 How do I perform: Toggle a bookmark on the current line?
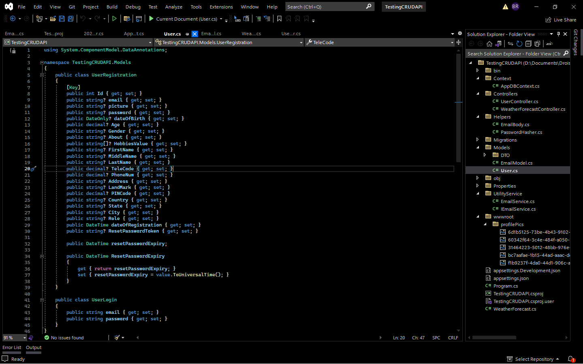280,19
